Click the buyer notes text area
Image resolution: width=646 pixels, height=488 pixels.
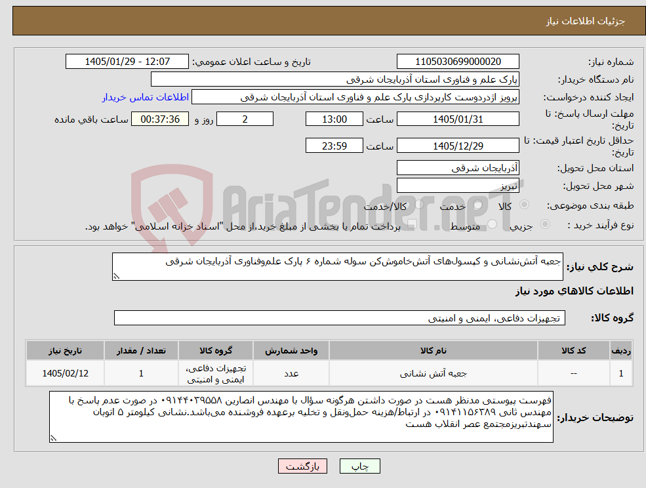point(301,417)
